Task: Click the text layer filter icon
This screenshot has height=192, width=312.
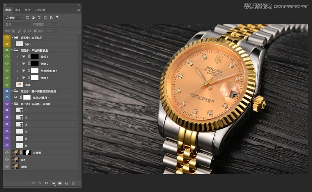Action: click(x=39, y=18)
